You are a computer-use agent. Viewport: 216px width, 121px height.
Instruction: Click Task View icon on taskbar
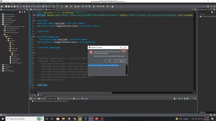tap(52, 119)
